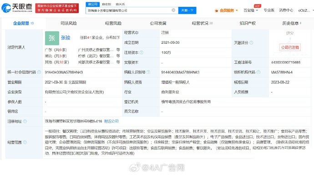Click the 广州灵感之茶餐饮管 company link
The image size is (314, 175).
(96, 50)
